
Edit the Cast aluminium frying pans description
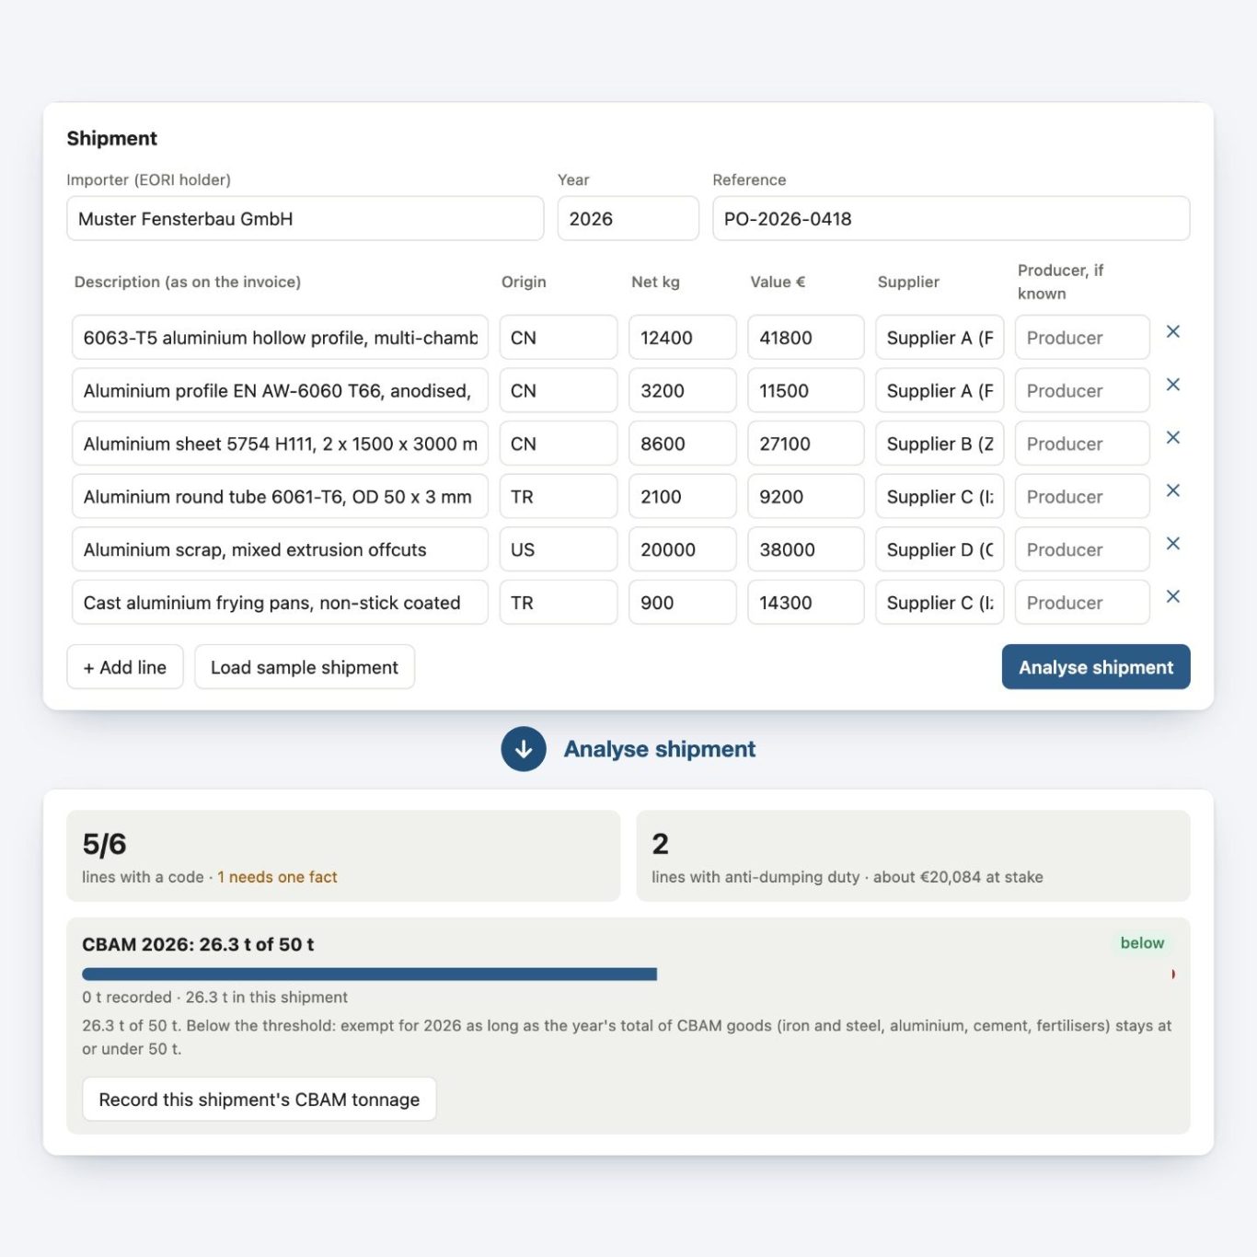[x=280, y=603]
